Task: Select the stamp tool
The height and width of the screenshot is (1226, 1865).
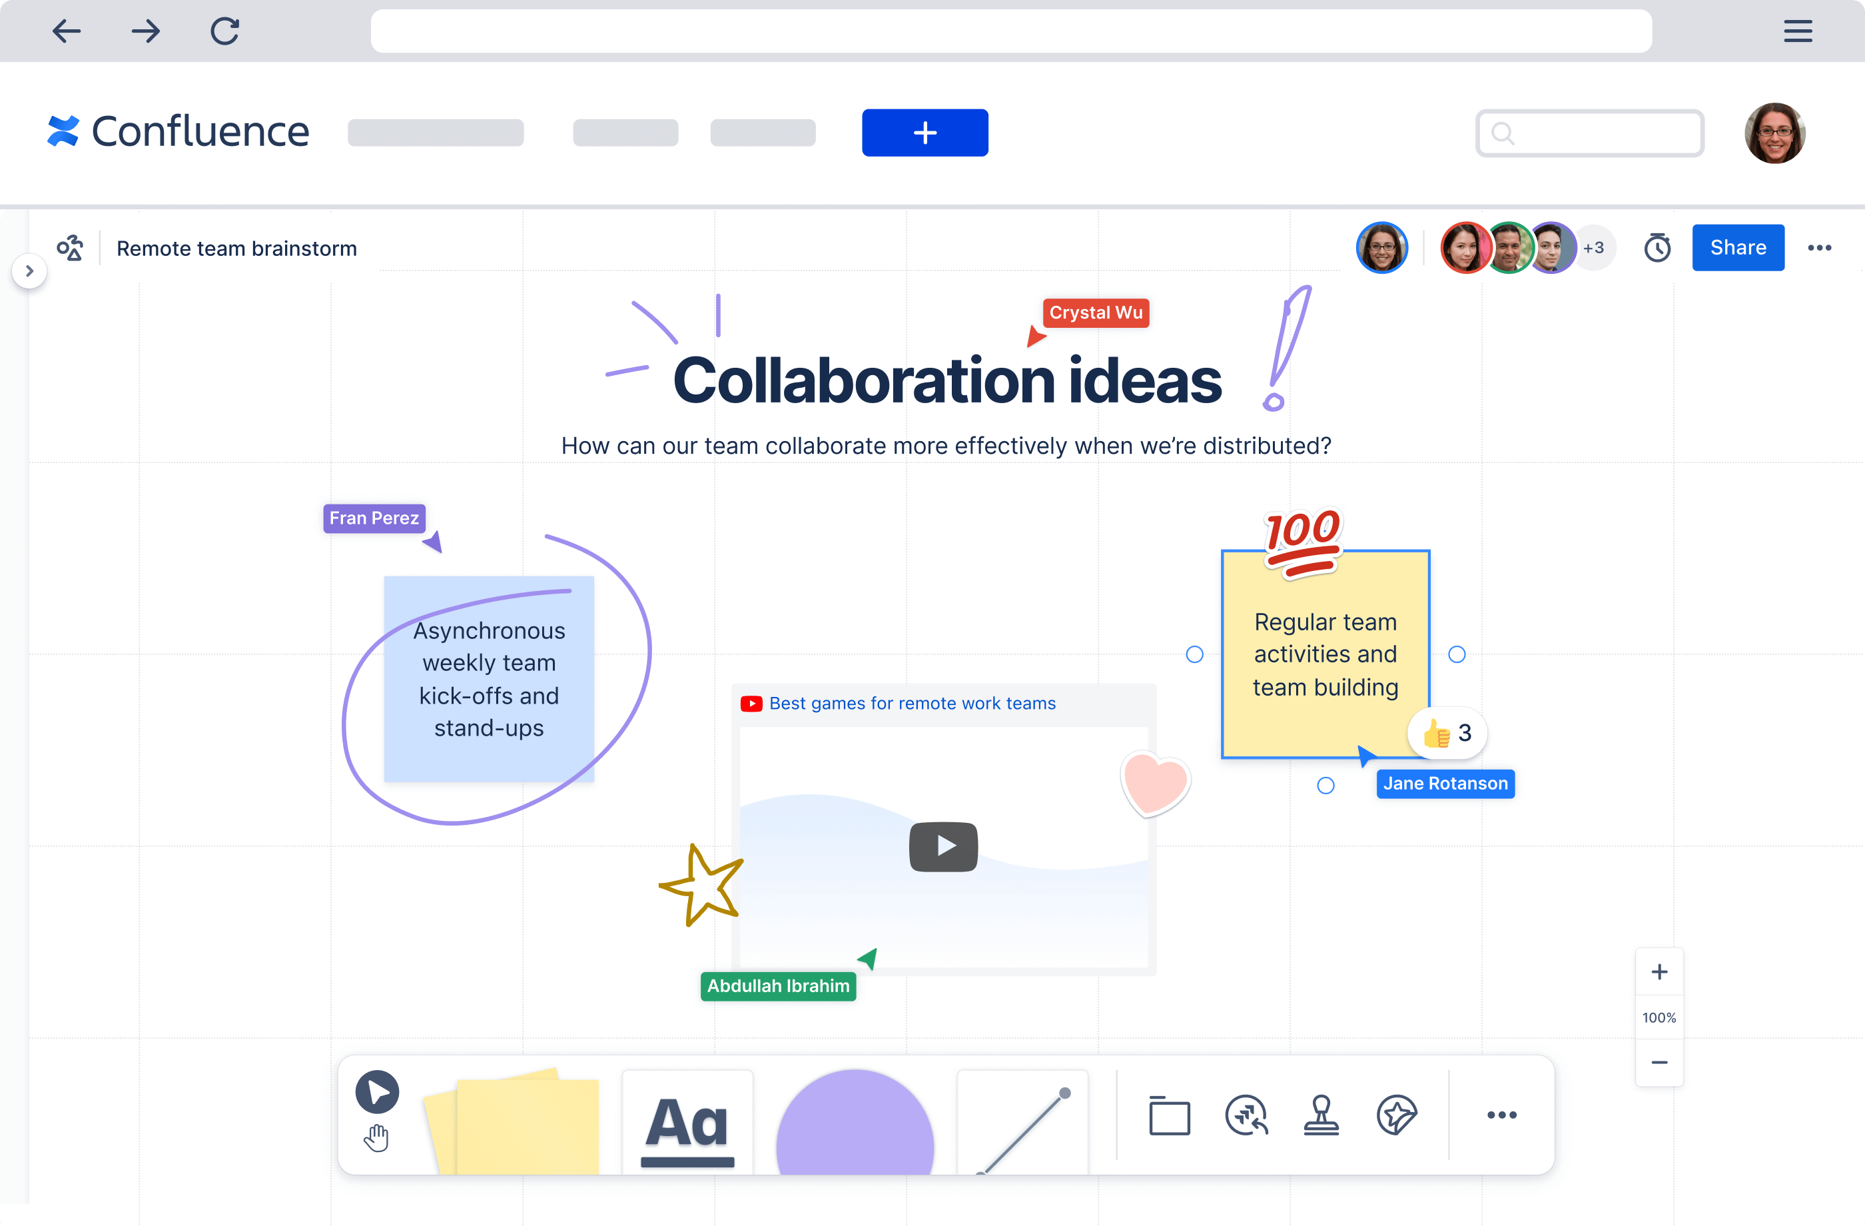Action: tap(1321, 1114)
